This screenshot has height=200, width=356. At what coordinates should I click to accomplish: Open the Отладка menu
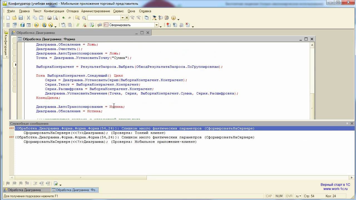(x=72, y=11)
